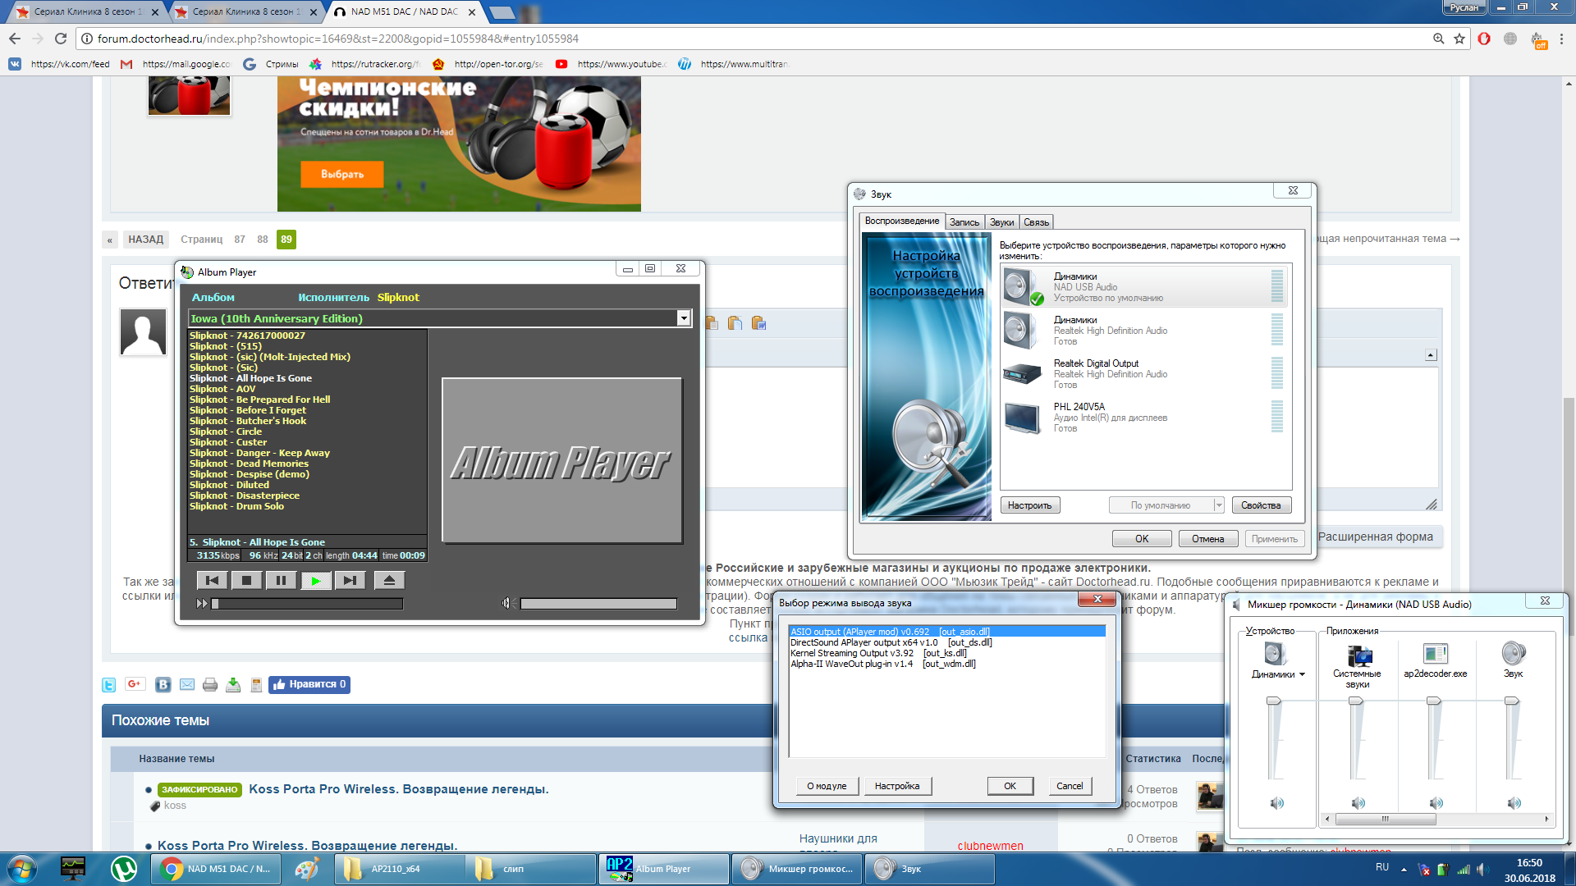Click Album Player track seek bar
The width and height of the screenshot is (1576, 886).
coord(307,604)
